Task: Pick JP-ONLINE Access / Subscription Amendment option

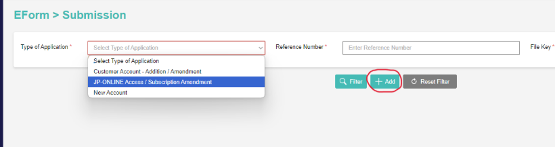Action: (x=153, y=82)
